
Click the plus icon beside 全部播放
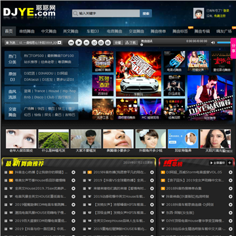pos(229,163)
